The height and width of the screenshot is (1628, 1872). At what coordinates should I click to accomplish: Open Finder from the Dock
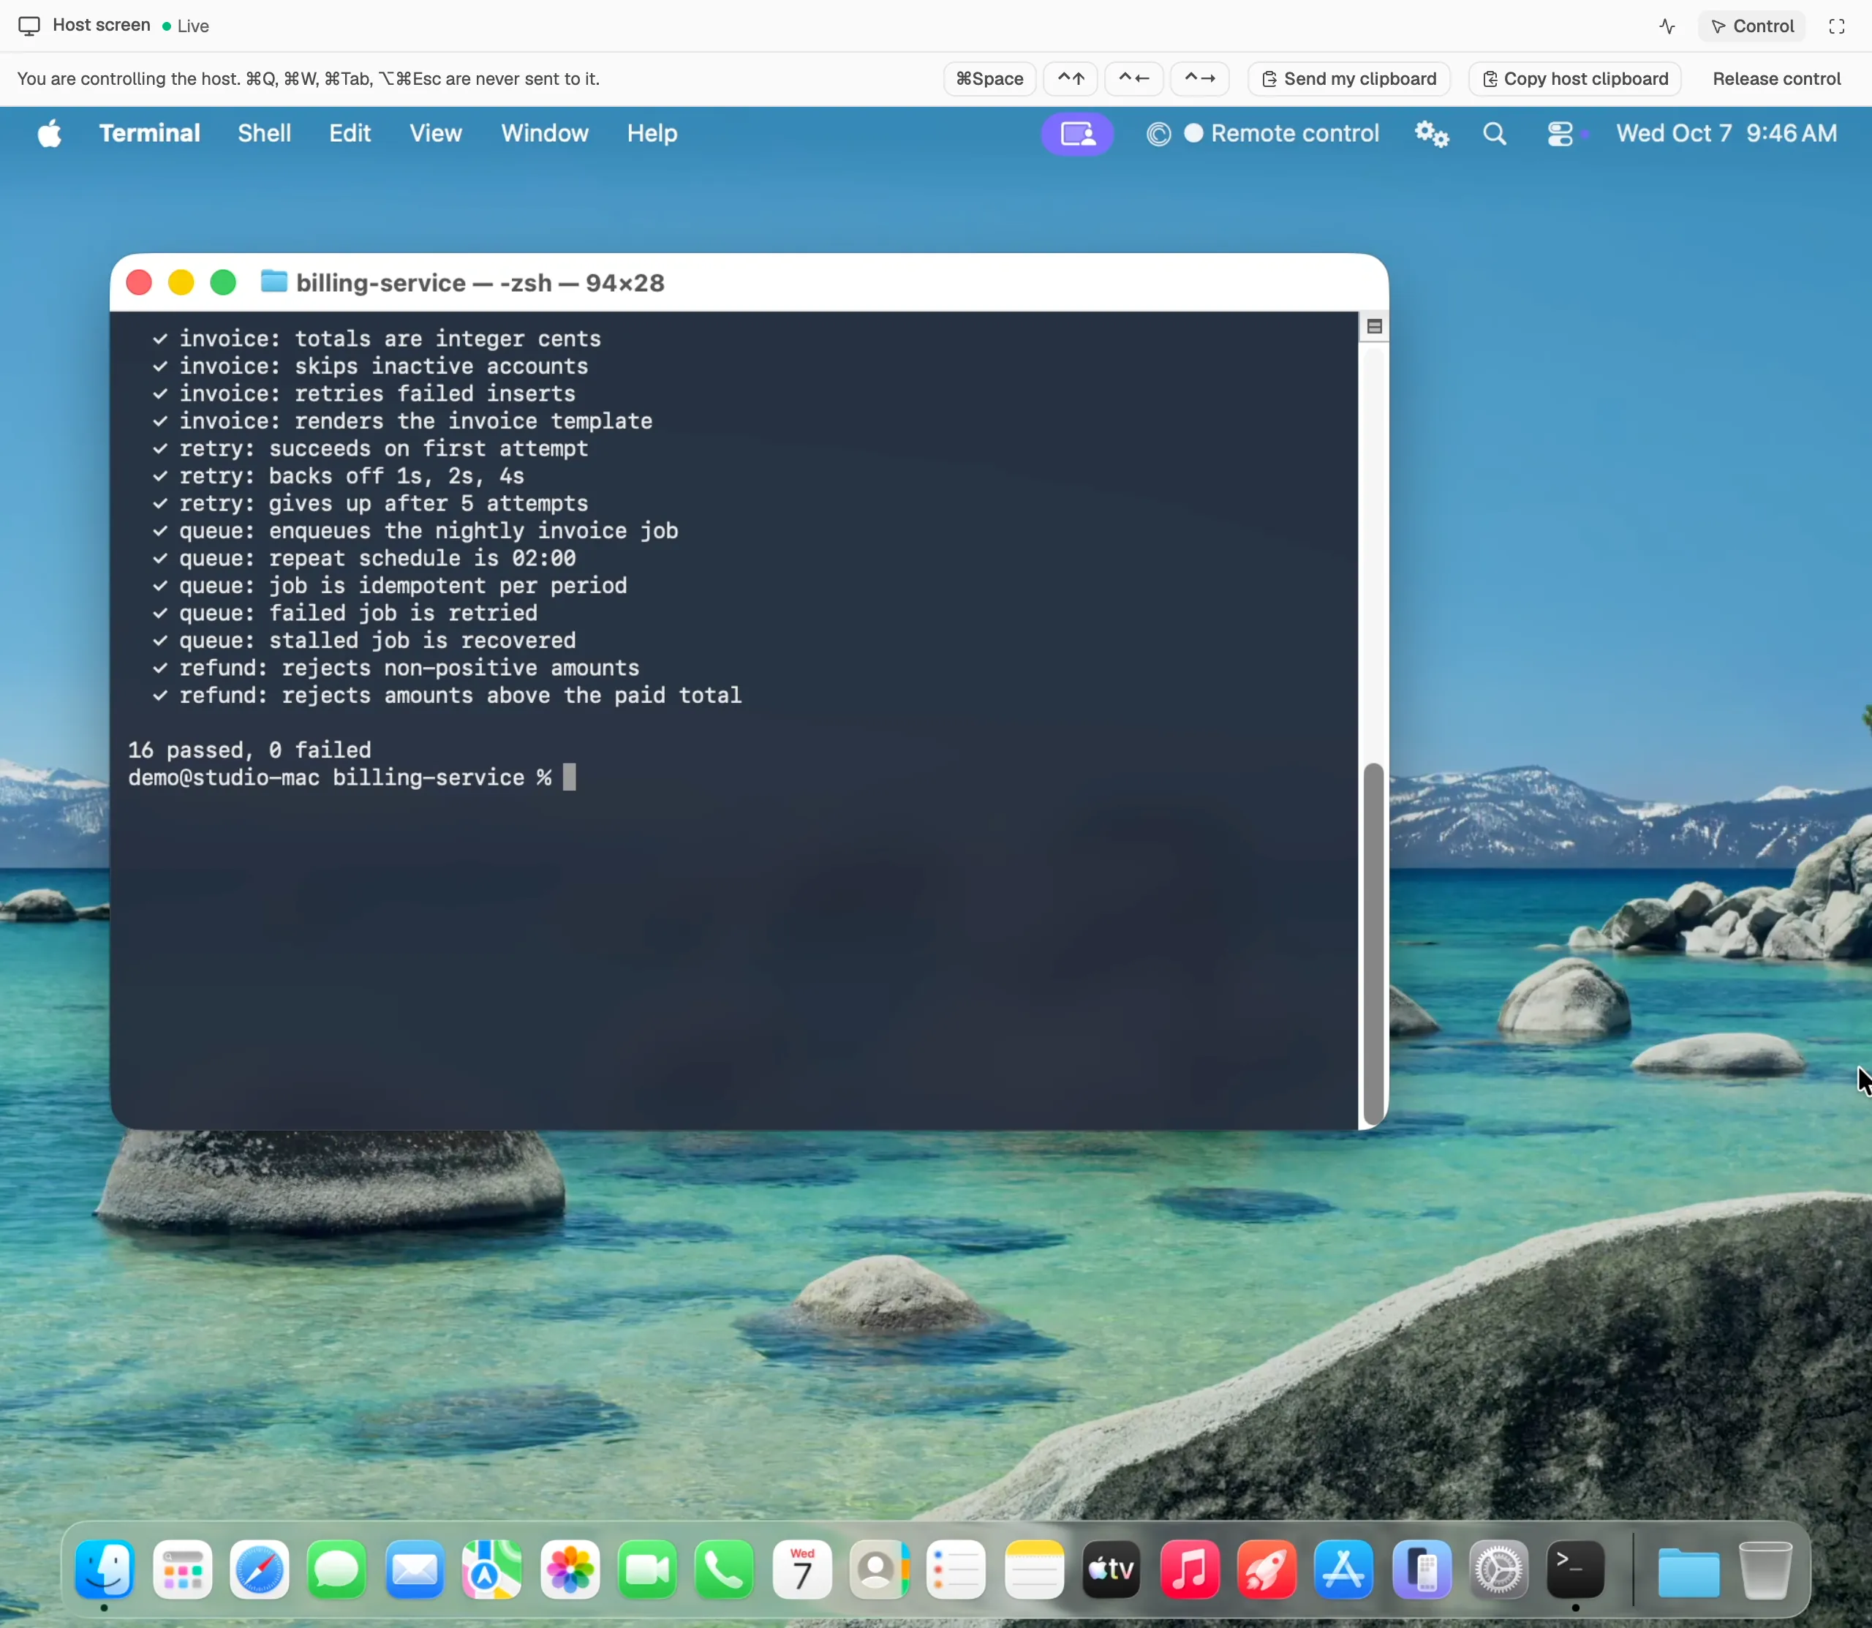click(105, 1569)
